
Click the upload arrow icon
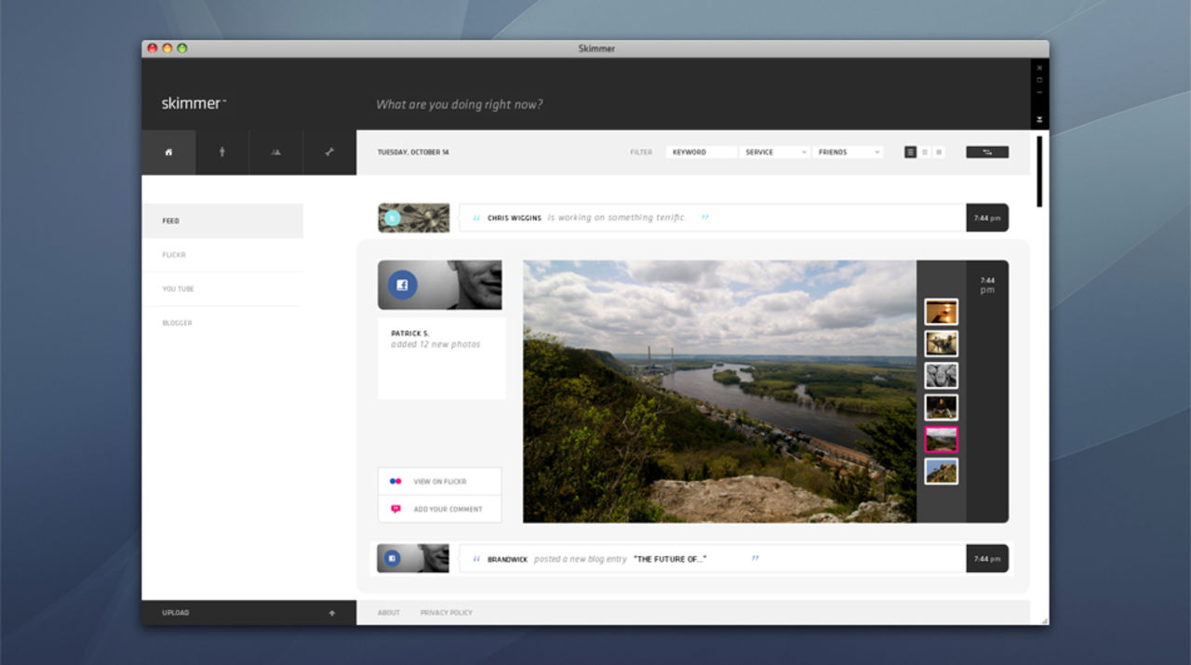tap(332, 613)
